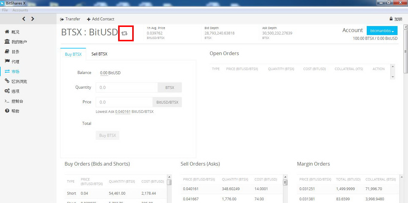
Task: Click the 1,776.00 sell order quantity
Action: coord(229,199)
